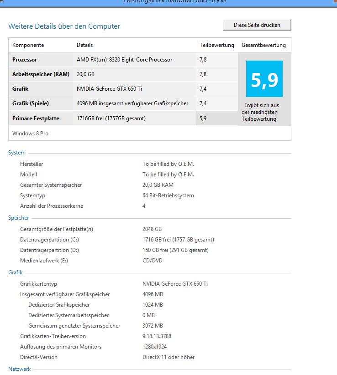Click the Grafik section heading
This screenshot has width=337, height=375.
point(16,272)
